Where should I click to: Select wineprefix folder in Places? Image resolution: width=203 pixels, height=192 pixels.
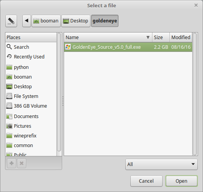31,135
